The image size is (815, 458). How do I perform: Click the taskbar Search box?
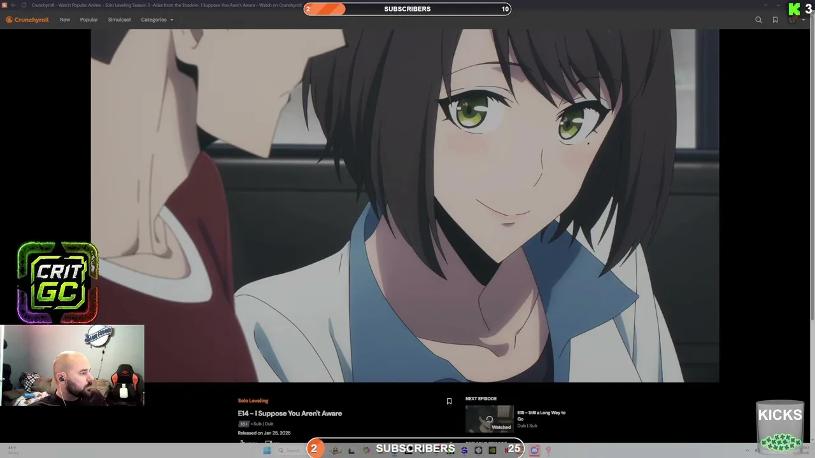coord(289,450)
